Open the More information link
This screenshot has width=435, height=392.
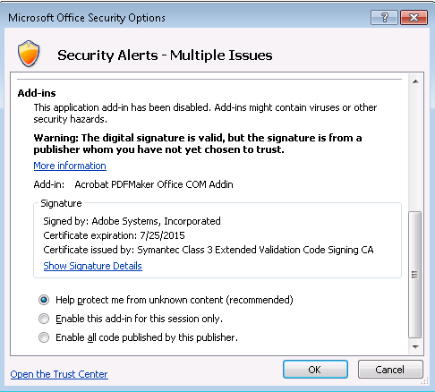70,166
